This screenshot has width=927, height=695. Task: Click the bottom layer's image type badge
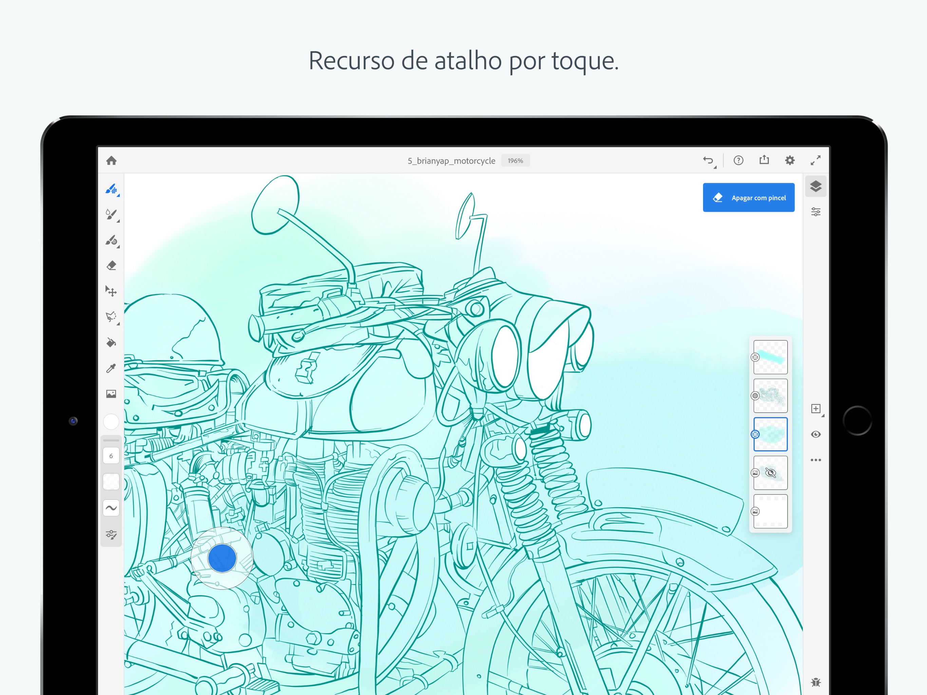(755, 511)
